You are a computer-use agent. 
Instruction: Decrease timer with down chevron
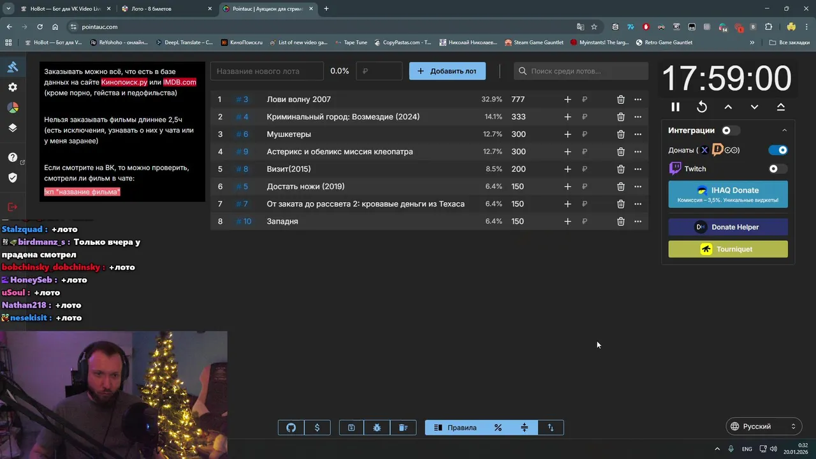tap(754, 107)
